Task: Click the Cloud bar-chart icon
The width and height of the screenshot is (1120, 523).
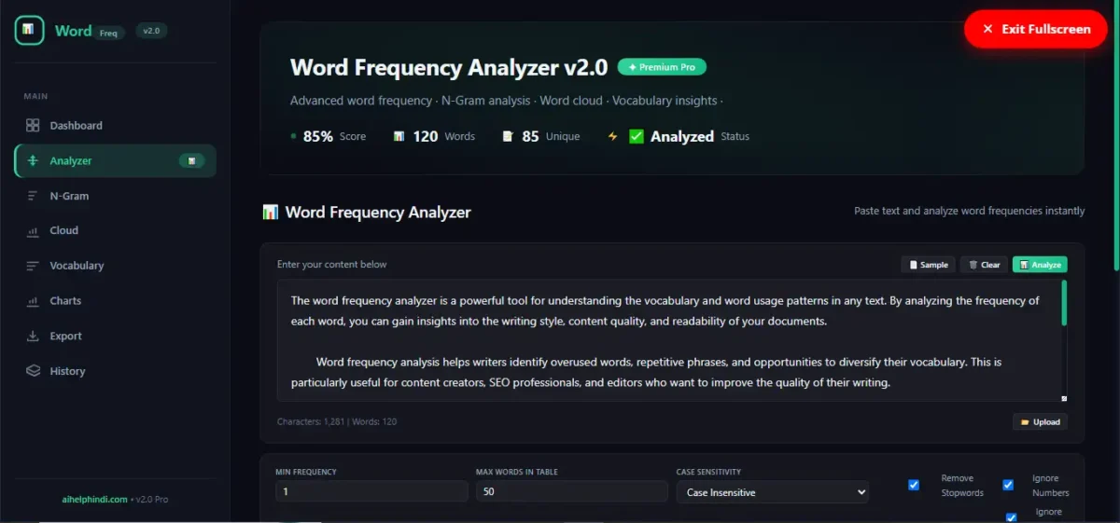Action: (33, 230)
